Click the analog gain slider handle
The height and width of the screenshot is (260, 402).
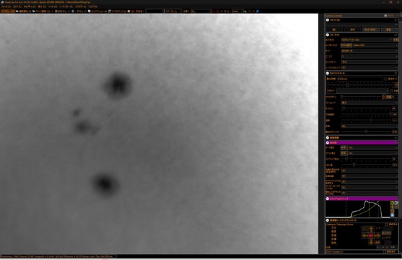(342, 97)
